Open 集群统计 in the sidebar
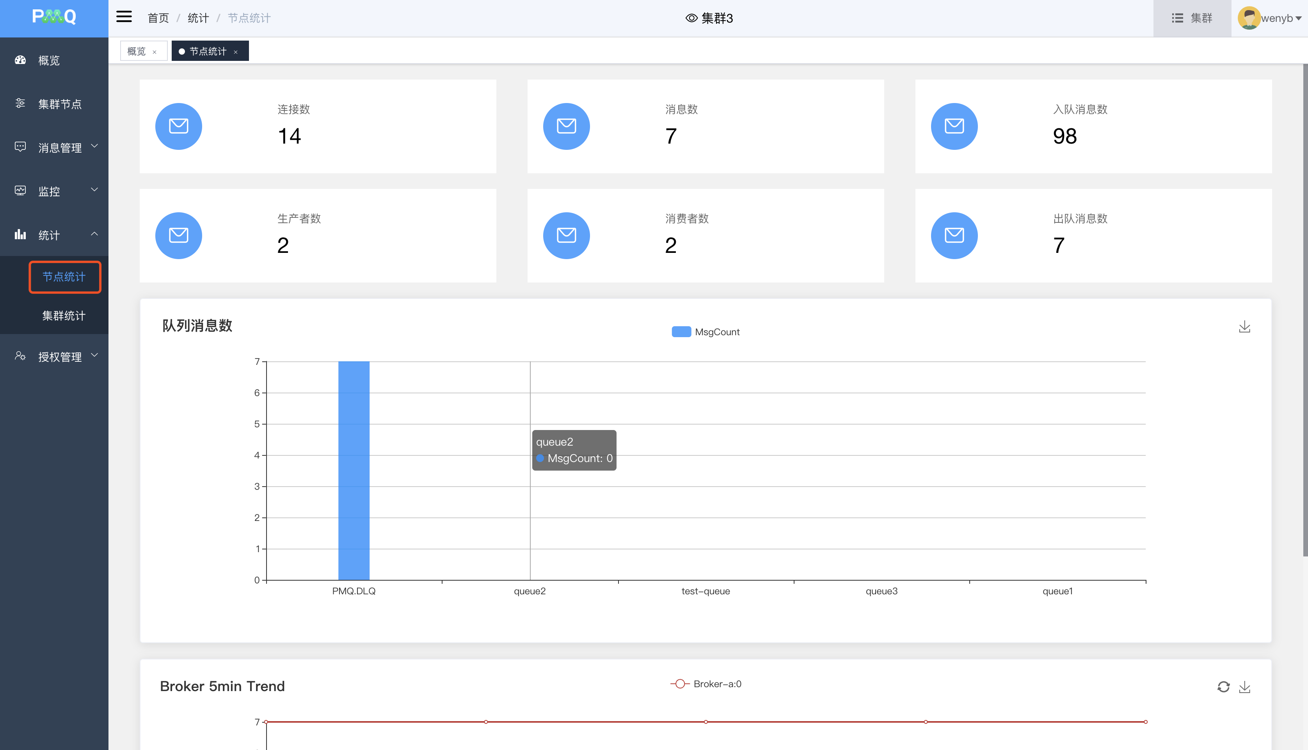Viewport: 1308px width, 750px height. pyautogui.click(x=64, y=315)
